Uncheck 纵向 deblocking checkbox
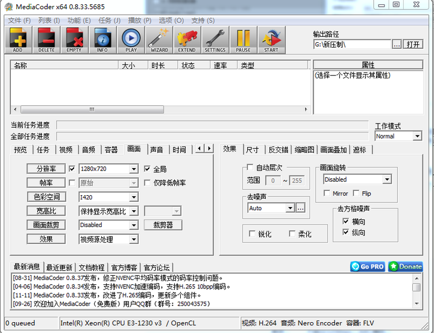 point(346,232)
